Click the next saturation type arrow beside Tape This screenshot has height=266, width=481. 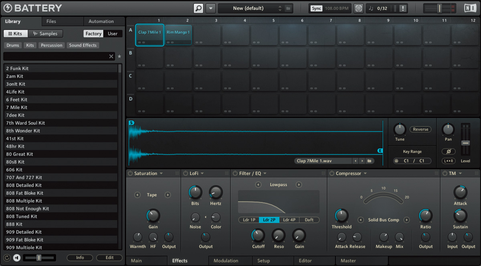pyautogui.click(x=168, y=195)
